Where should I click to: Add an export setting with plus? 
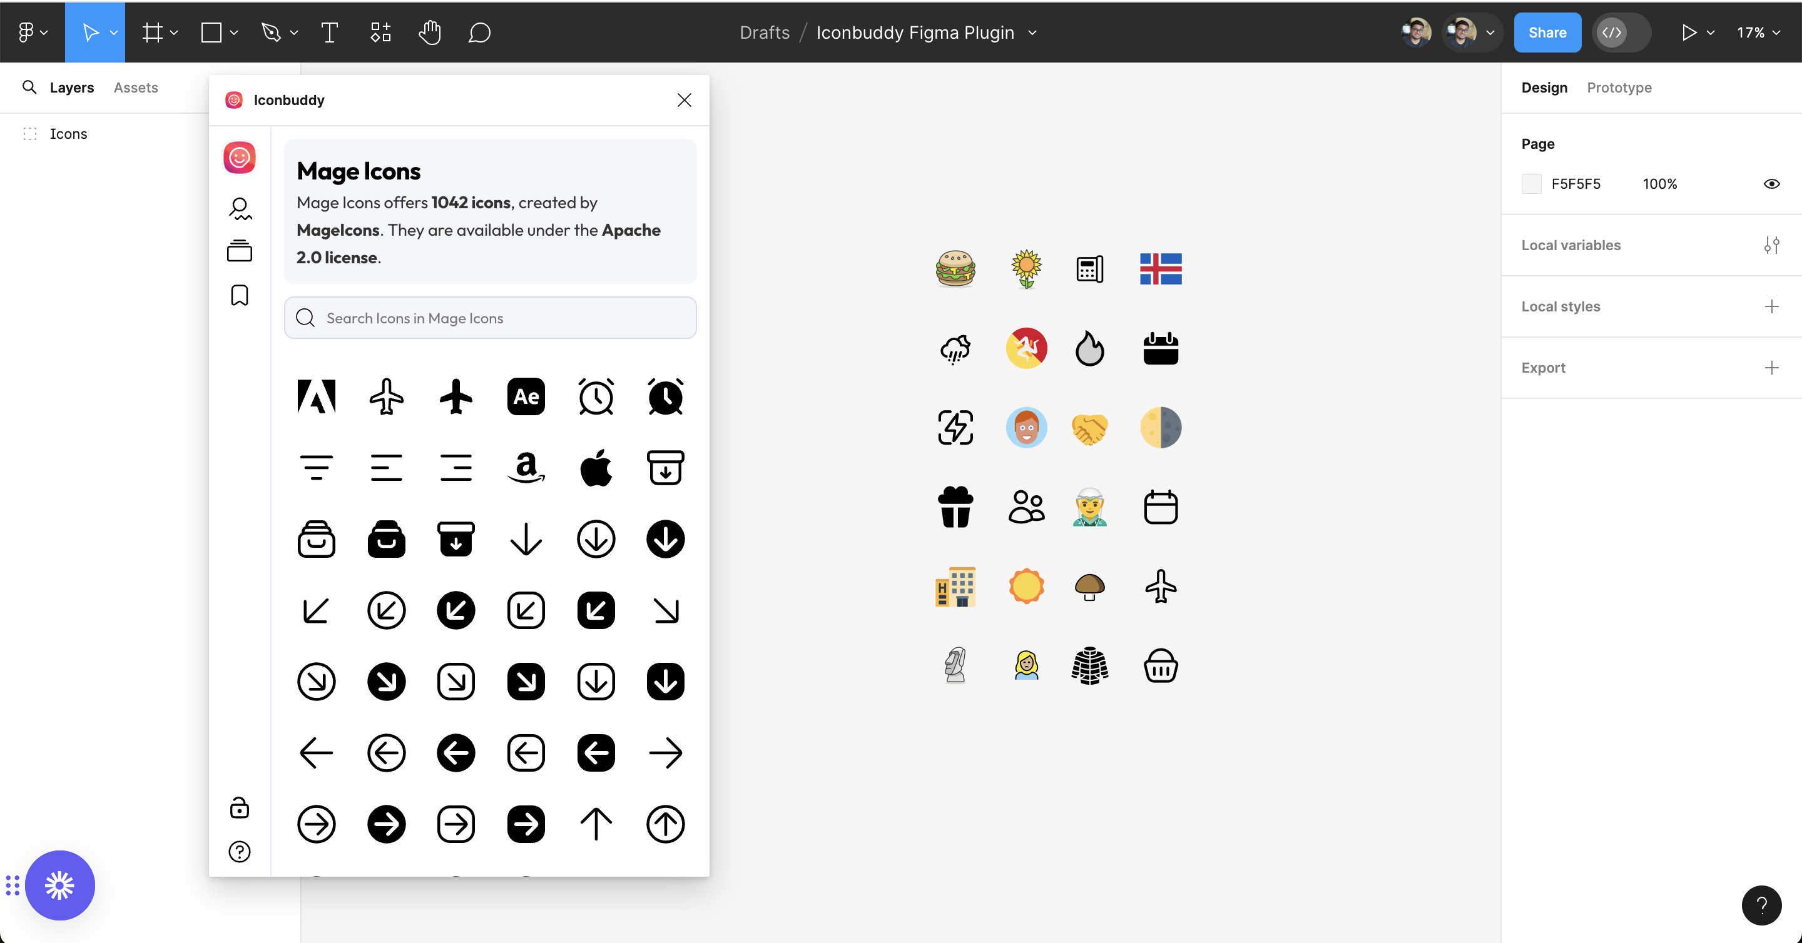(1771, 368)
